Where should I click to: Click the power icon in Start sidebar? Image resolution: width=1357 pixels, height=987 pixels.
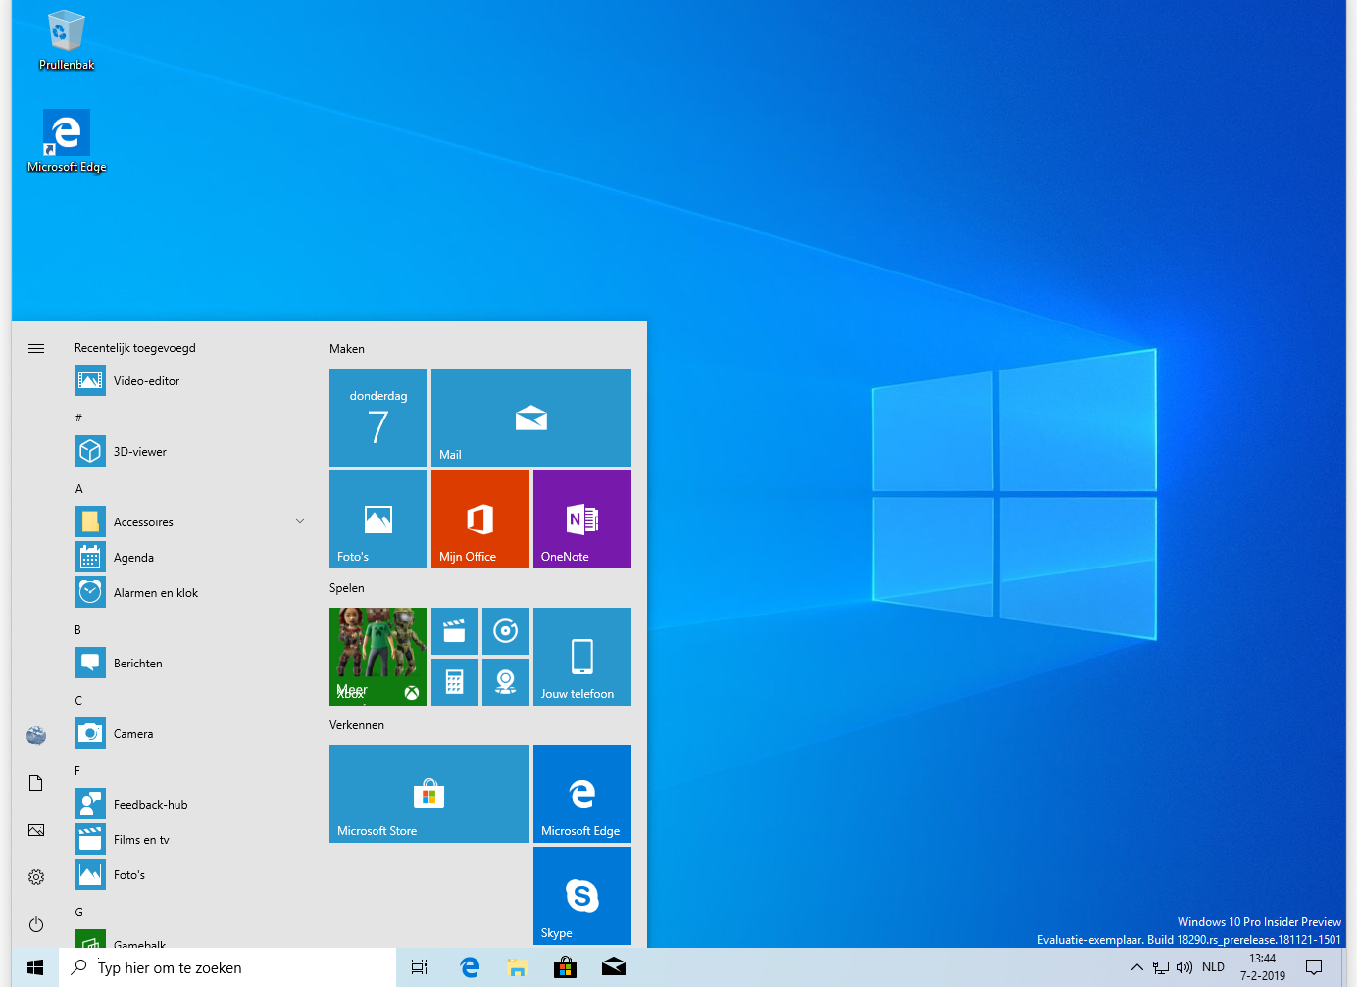pos(36,924)
